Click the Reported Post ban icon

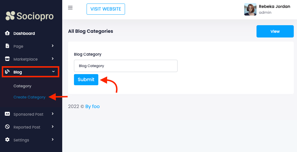click(x=7, y=127)
